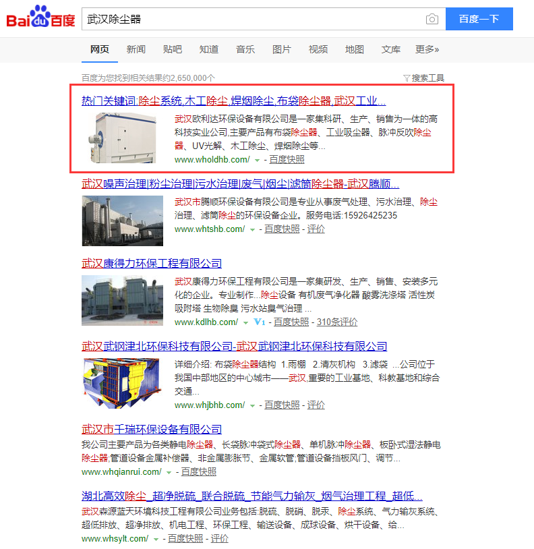
Task: Open www.kdlhb.com URL link
Action: click(206, 322)
